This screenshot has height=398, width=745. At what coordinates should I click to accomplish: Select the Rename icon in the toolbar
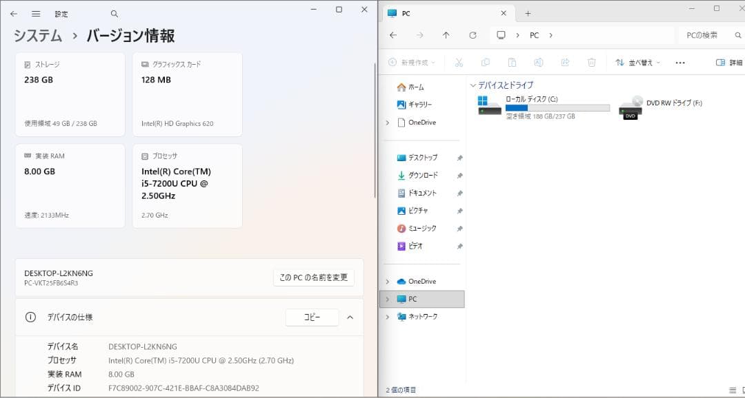pos(538,62)
